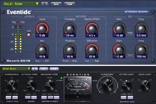
Task: Click the Input level knob
Action: [x=42, y=29]
